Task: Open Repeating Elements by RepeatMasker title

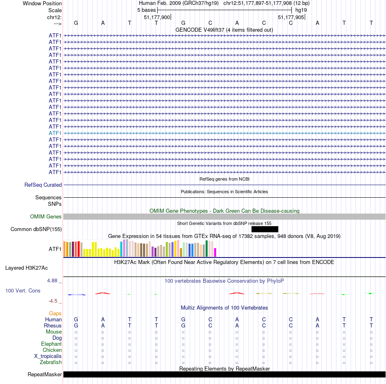Action: [224, 369]
